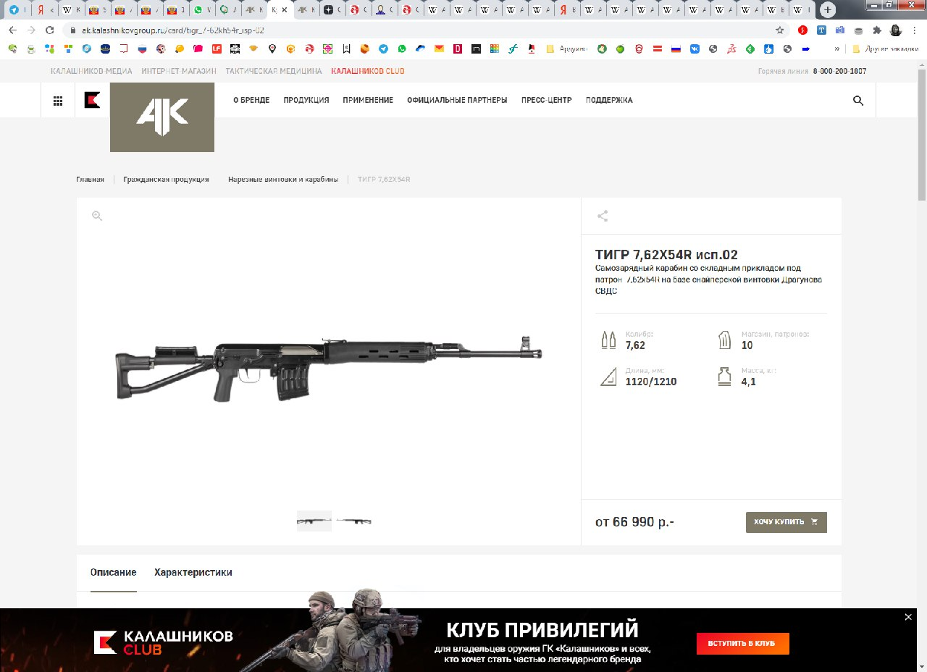This screenshot has height=672, width=927.
Task: Click the AK brand logo tile
Action: click(162, 117)
